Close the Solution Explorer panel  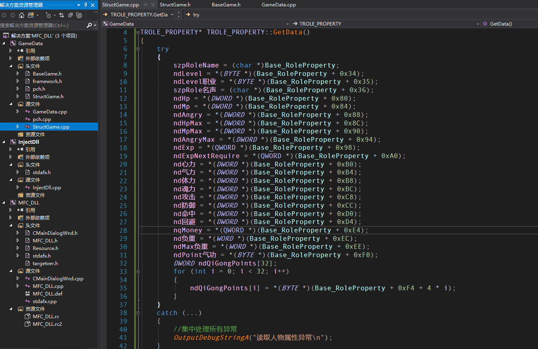point(93,5)
